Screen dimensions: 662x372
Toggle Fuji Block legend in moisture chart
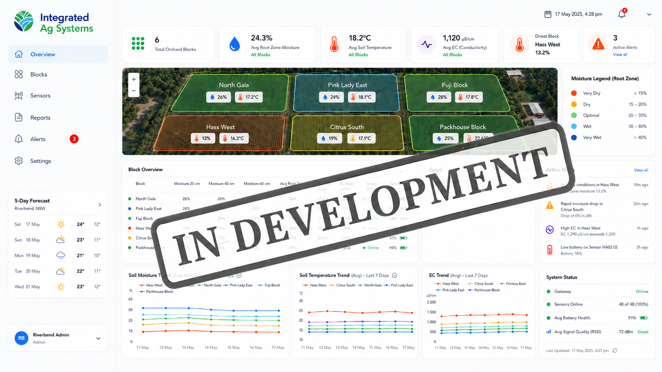(268, 285)
